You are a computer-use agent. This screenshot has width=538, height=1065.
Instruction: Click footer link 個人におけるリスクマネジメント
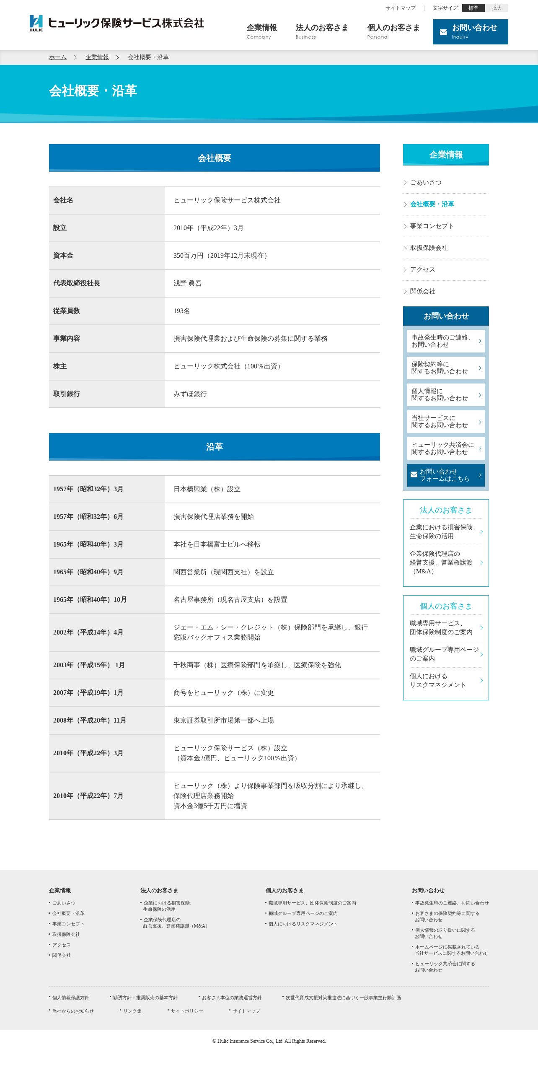303,924
